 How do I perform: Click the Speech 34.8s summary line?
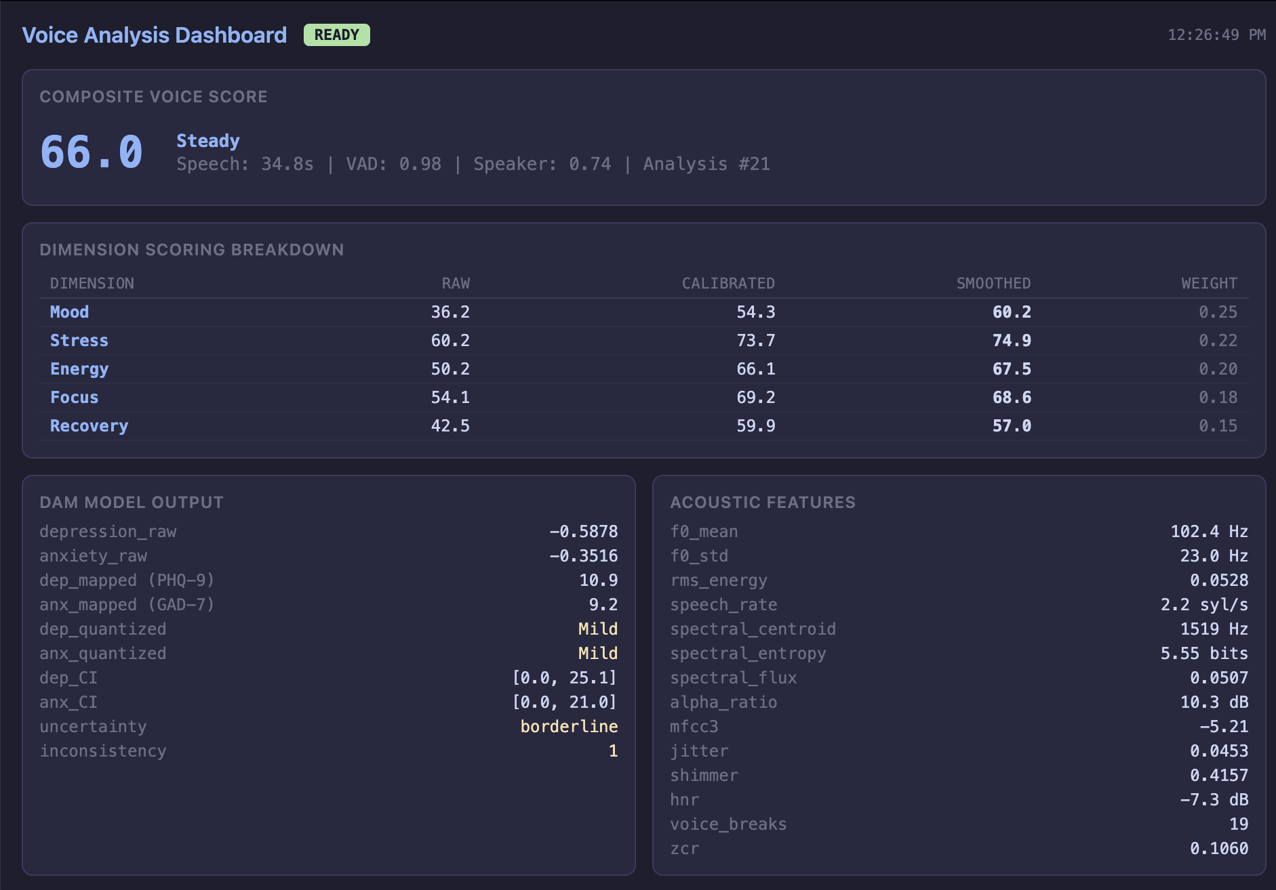tap(473, 164)
